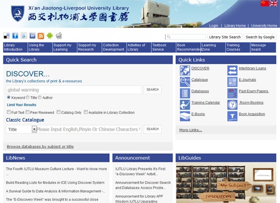The width and height of the screenshot is (280, 203).
Task: Click the Past Exam Papers icon
Action: tap(232, 93)
